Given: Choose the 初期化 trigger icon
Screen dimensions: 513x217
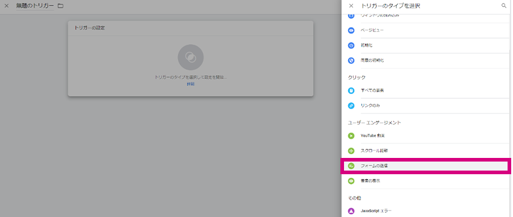Looking at the screenshot, I should 351,45.
